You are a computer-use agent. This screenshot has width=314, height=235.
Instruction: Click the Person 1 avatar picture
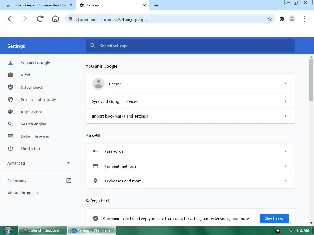98,84
